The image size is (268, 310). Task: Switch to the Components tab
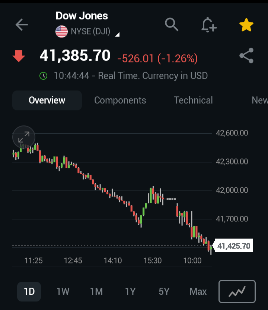[x=120, y=100]
